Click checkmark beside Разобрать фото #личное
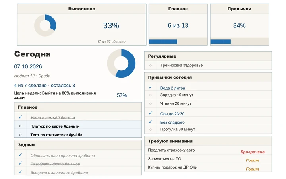Image resolution: width=286 pixels, height=179 pixels. (20, 163)
